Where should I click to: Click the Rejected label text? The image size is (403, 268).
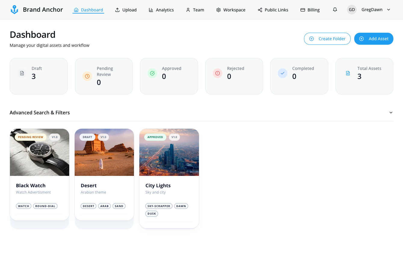click(x=236, y=68)
